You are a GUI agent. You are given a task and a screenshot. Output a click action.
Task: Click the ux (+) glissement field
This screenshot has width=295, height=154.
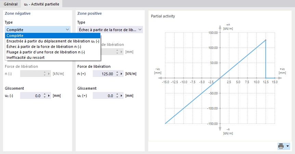click(104, 95)
